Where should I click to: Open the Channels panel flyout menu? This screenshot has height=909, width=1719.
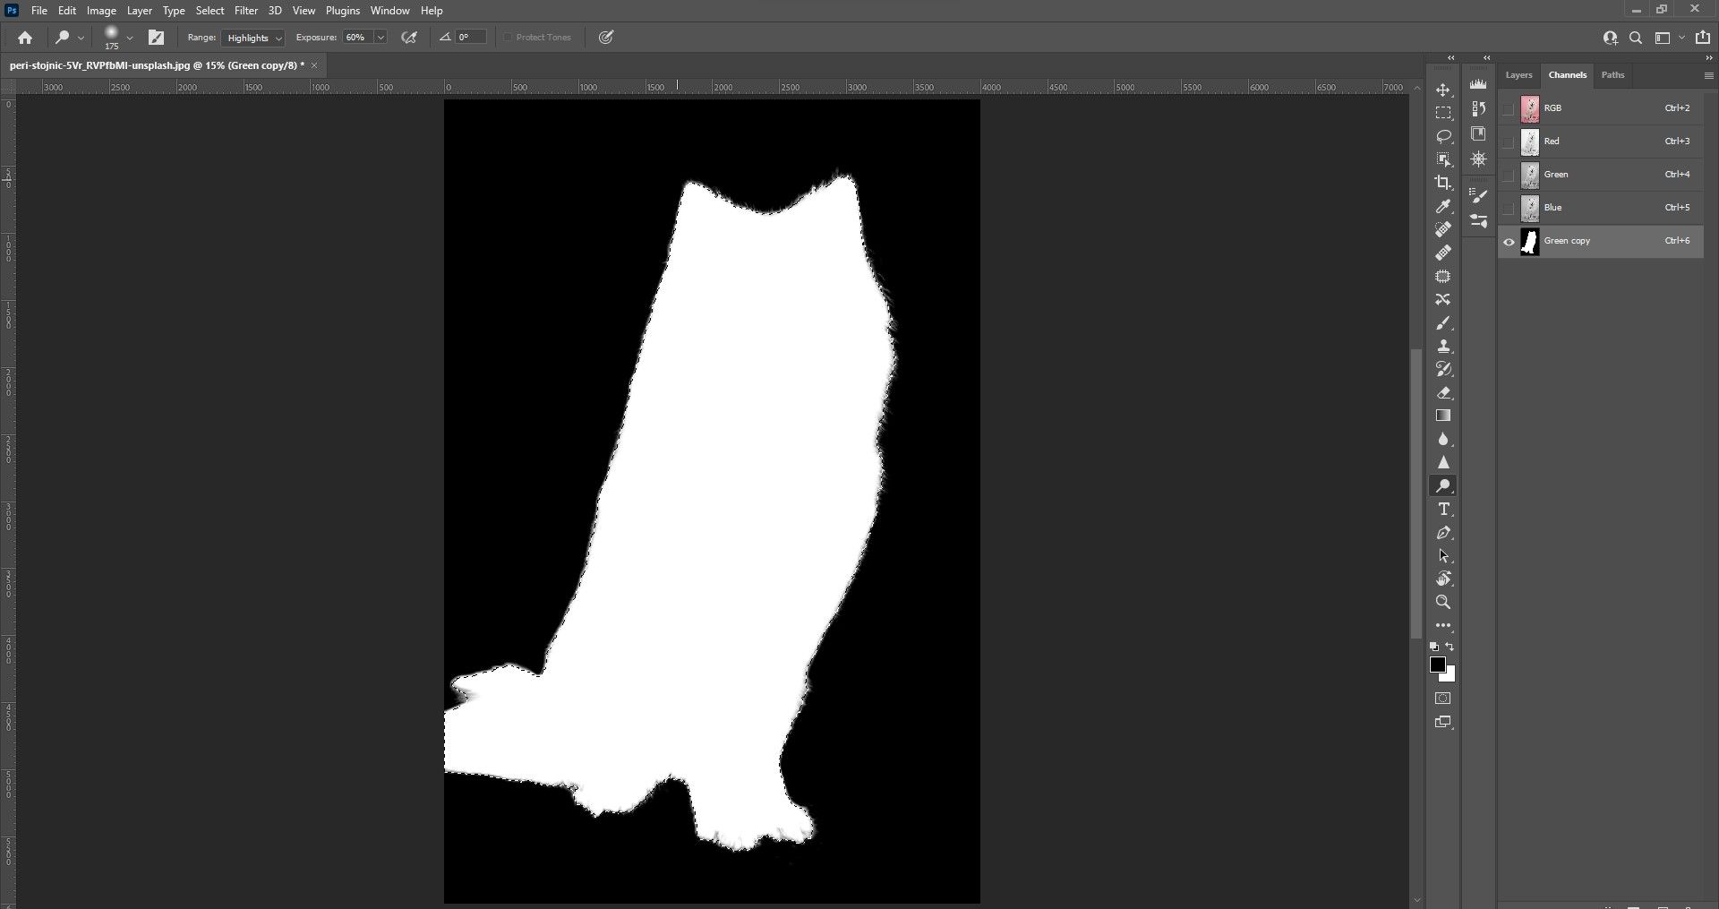tap(1708, 76)
